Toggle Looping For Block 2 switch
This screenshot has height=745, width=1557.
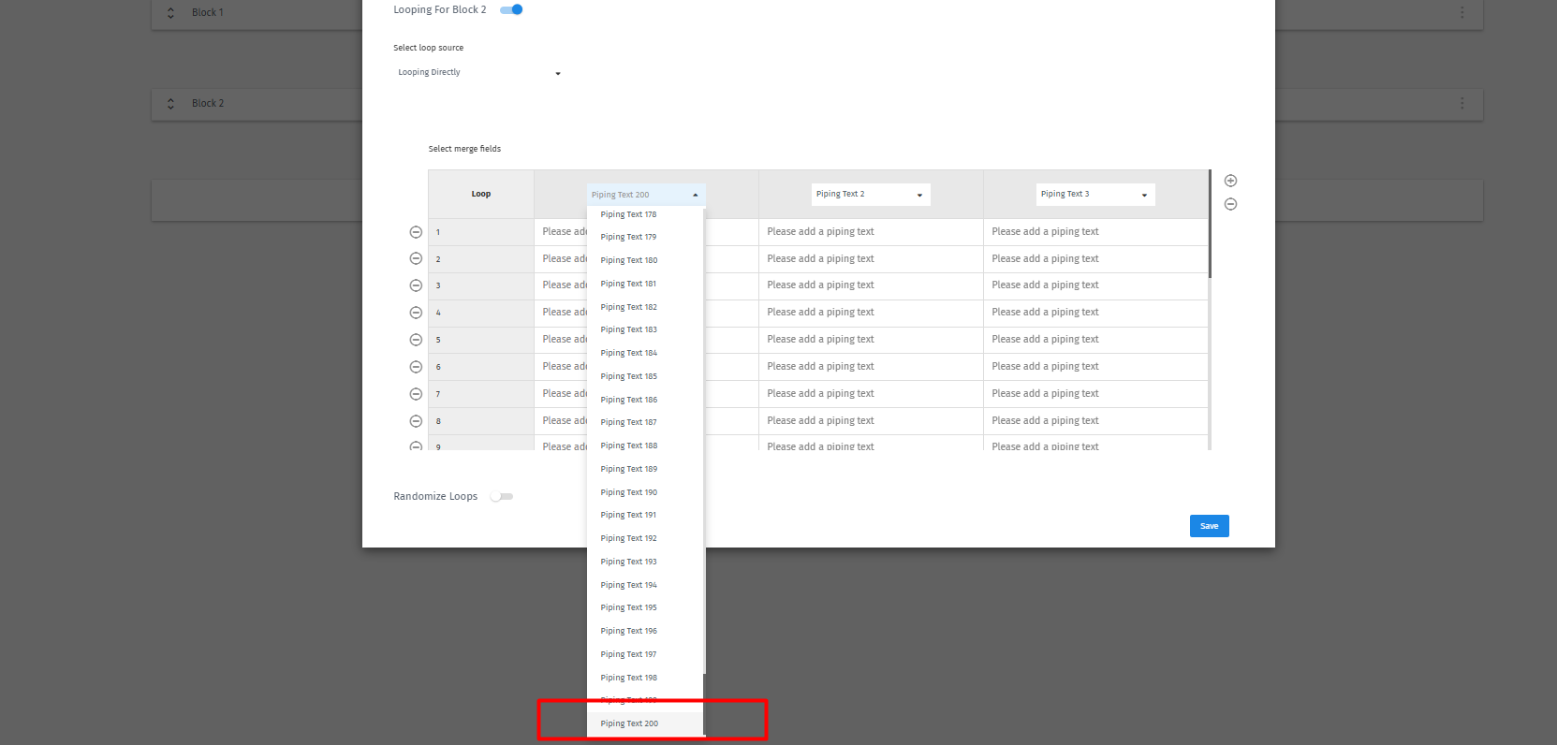click(511, 9)
